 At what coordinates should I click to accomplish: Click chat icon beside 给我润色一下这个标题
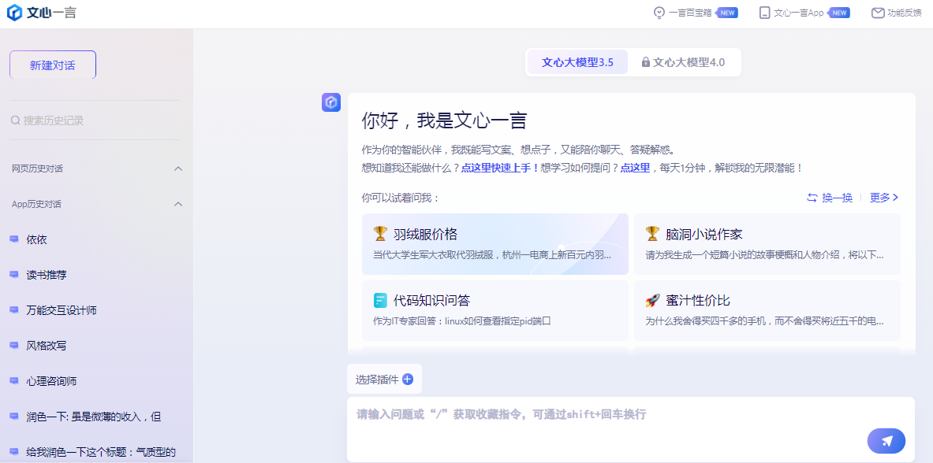(x=14, y=452)
